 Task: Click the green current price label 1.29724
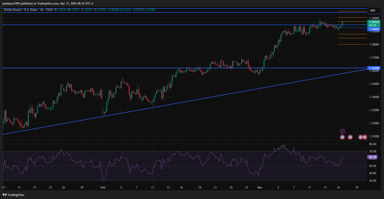click(x=374, y=22)
